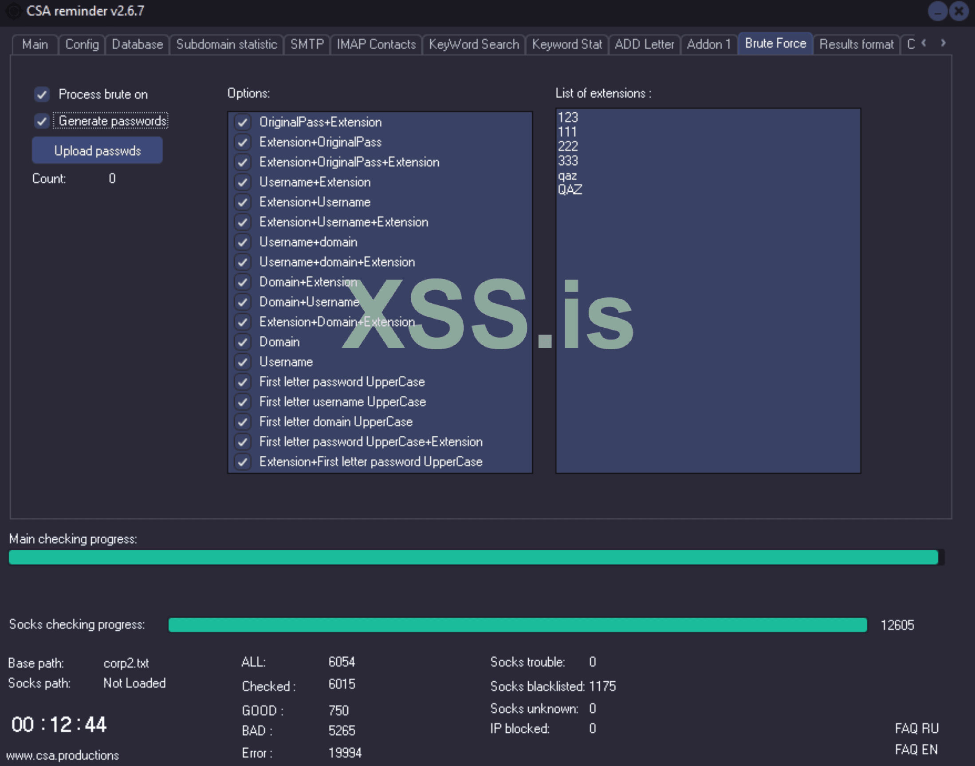Toggle the Process brute on checkbox
This screenshot has width=975, height=766.
tap(42, 94)
